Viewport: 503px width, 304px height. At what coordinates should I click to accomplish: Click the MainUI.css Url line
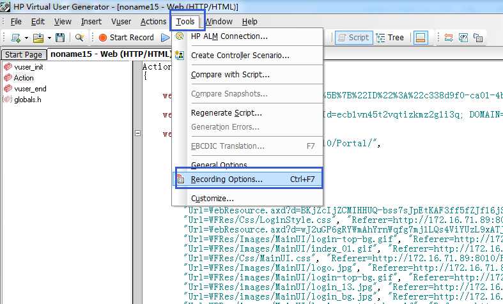[x=343, y=258]
